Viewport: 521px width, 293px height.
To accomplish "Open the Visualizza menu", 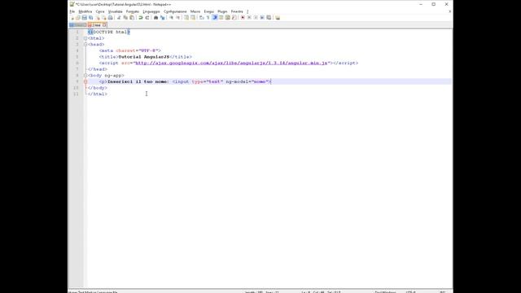I will [116, 11].
